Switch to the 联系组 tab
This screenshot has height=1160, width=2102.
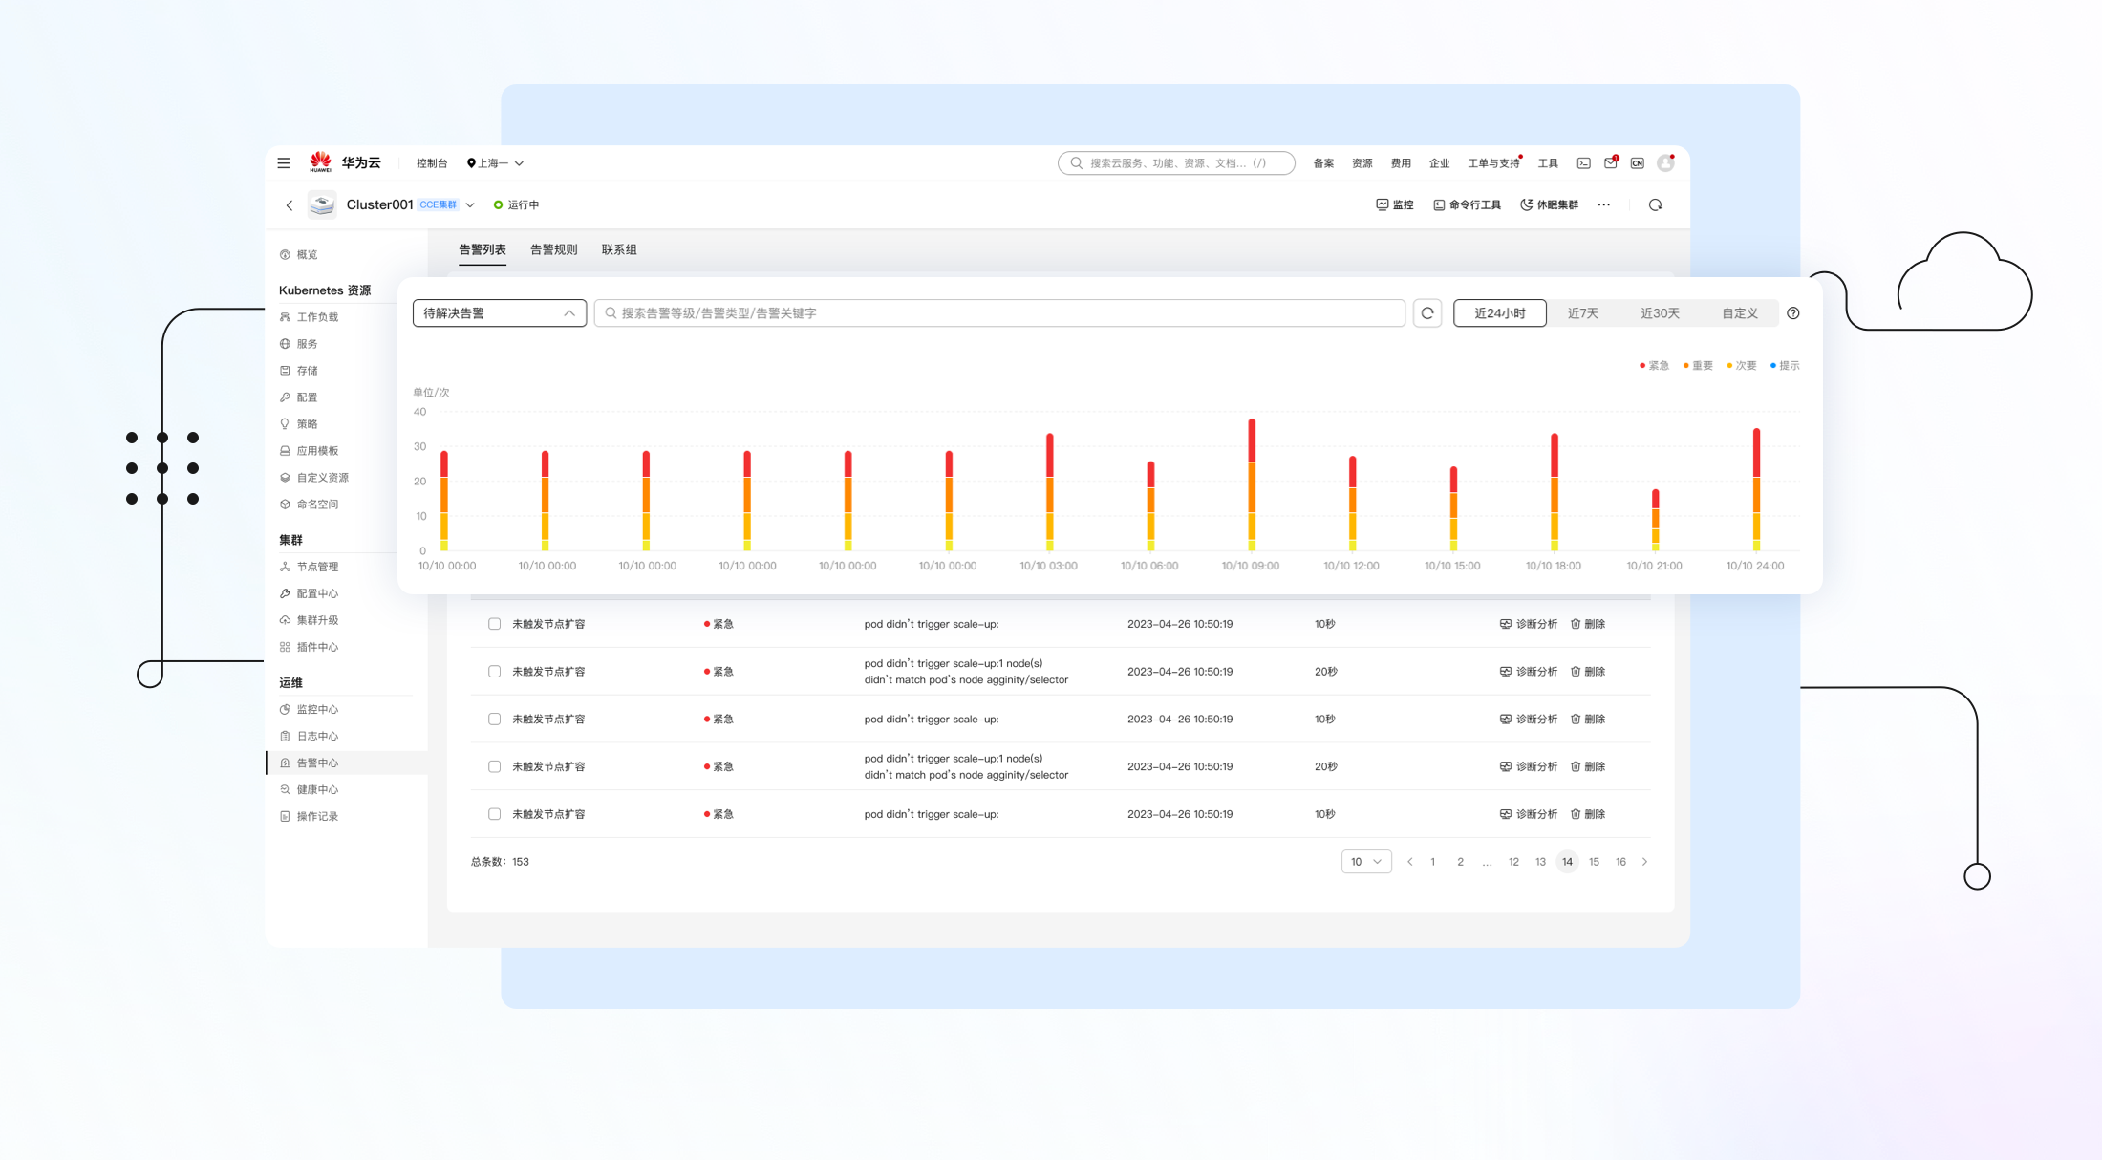point(619,249)
